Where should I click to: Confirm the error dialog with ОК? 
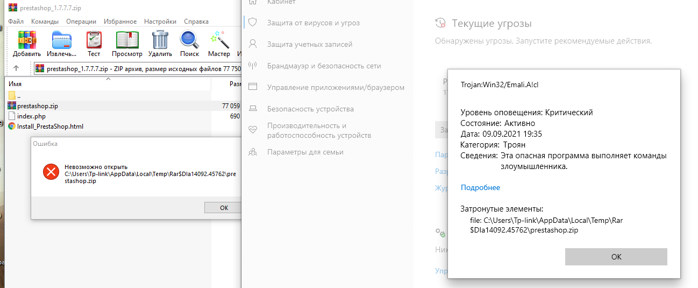[224, 208]
